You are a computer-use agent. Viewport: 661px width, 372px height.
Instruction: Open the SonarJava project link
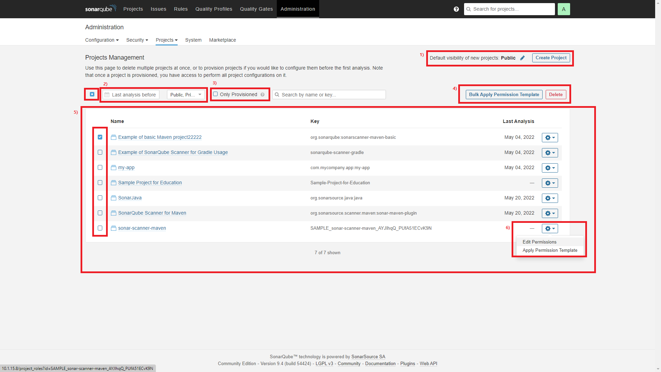130,198
